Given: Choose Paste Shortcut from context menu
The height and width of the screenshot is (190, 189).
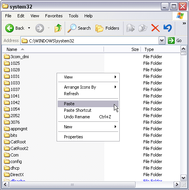Looking at the screenshot, I should (x=88, y=110).
